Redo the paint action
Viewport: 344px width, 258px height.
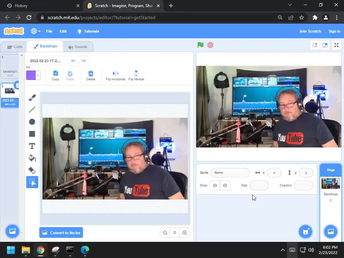point(83,61)
